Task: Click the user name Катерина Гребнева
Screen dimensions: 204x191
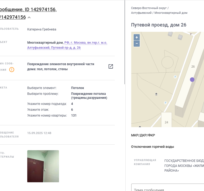Action: (42, 29)
